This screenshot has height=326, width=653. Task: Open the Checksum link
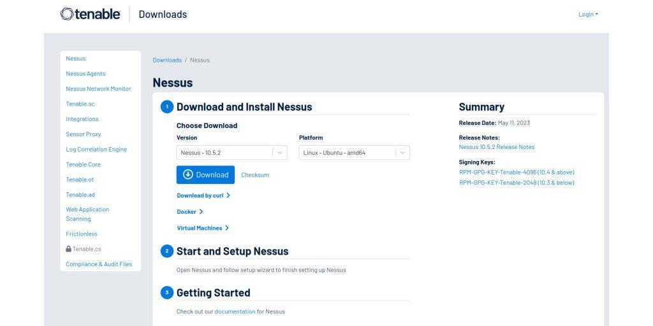point(255,174)
